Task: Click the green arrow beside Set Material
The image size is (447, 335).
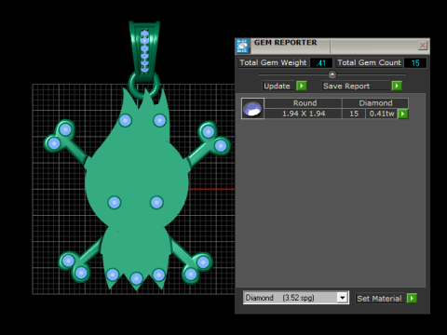Action: coord(412,299)
